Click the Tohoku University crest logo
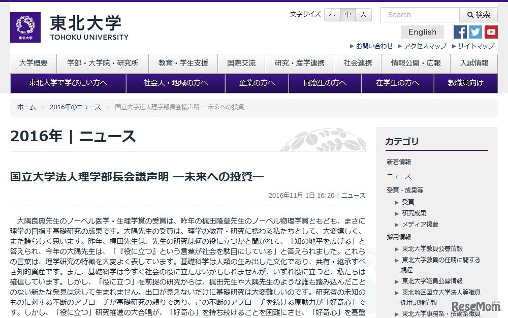This screenshot has height=318, width=508. pyautogui.click(x=25, y=26)
